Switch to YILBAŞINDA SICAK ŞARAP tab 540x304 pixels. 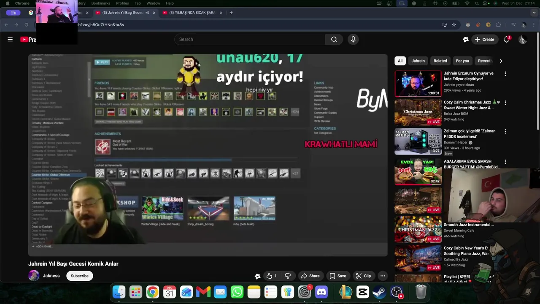(x=192, y=13)
